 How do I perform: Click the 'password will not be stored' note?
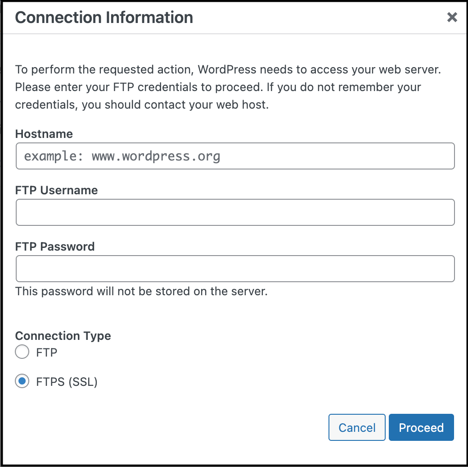[141, 291]
